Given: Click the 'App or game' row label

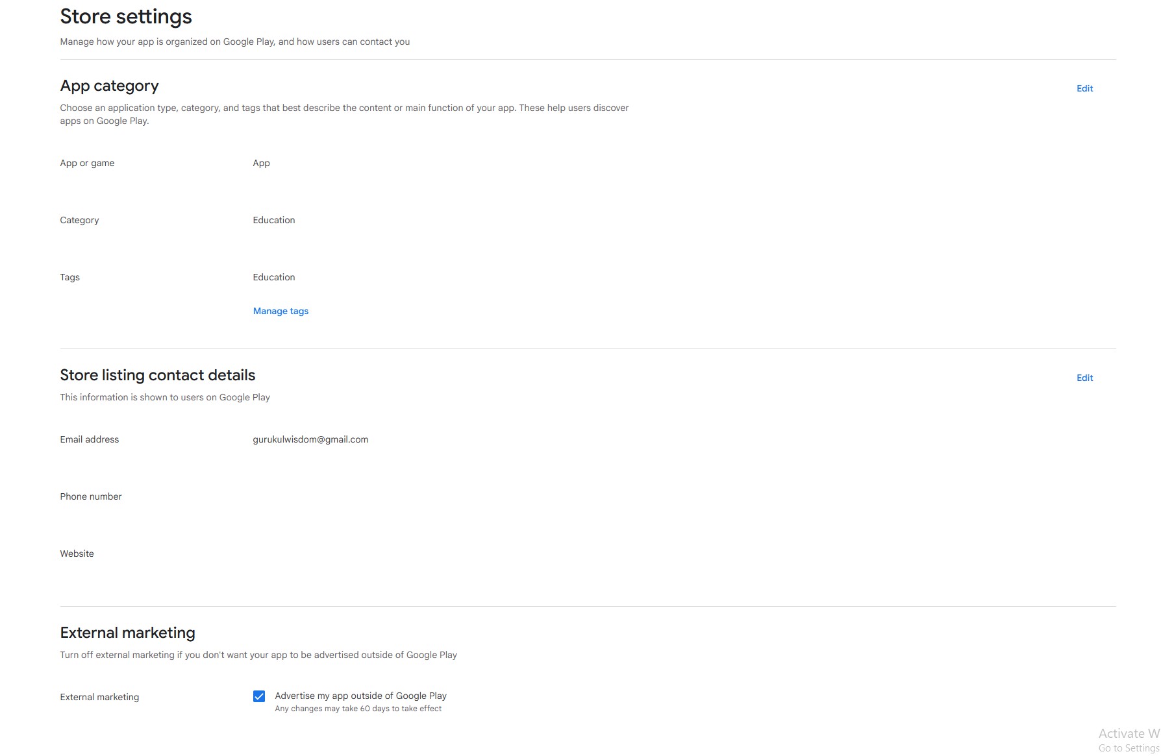Looking at the screenshot, I should click(87, 163).
